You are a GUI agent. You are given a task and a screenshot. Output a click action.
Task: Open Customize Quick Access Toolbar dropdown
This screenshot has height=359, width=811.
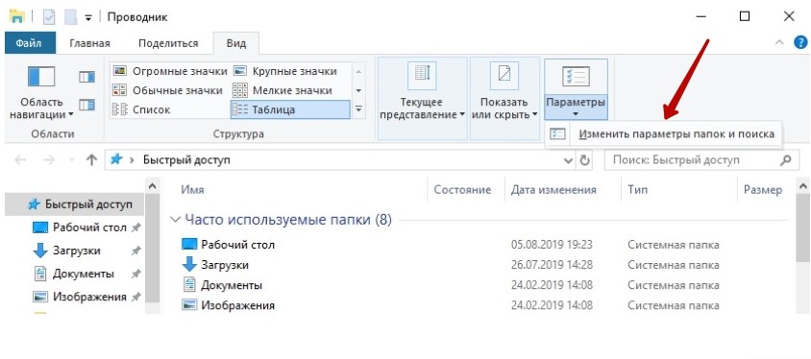[x=88, y=17]
